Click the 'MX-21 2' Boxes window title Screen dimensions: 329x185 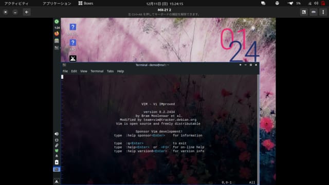click(x=164, y=10)
